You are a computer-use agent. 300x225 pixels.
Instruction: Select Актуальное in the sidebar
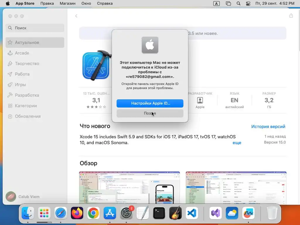coord(35,42)
